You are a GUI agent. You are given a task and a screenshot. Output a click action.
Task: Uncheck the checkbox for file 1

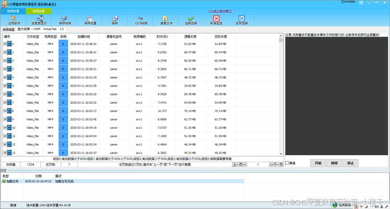(x=5, y=52)
